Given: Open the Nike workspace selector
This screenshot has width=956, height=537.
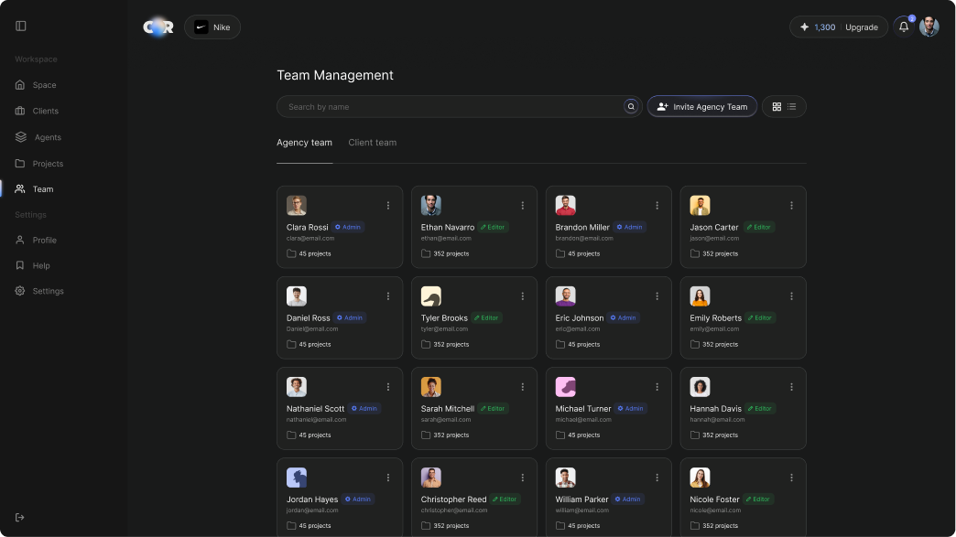Looking at the screenshot, I should (212, 27).
